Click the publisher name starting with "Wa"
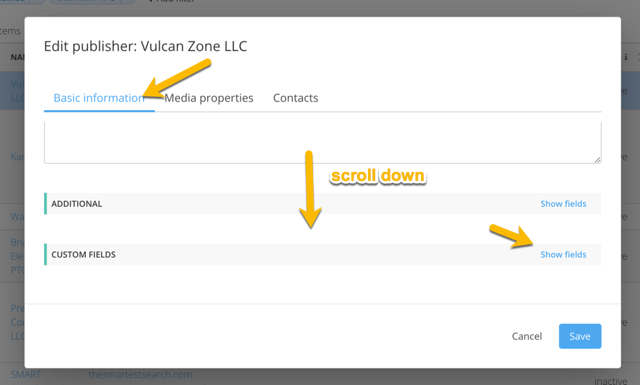 coord(17,217)
